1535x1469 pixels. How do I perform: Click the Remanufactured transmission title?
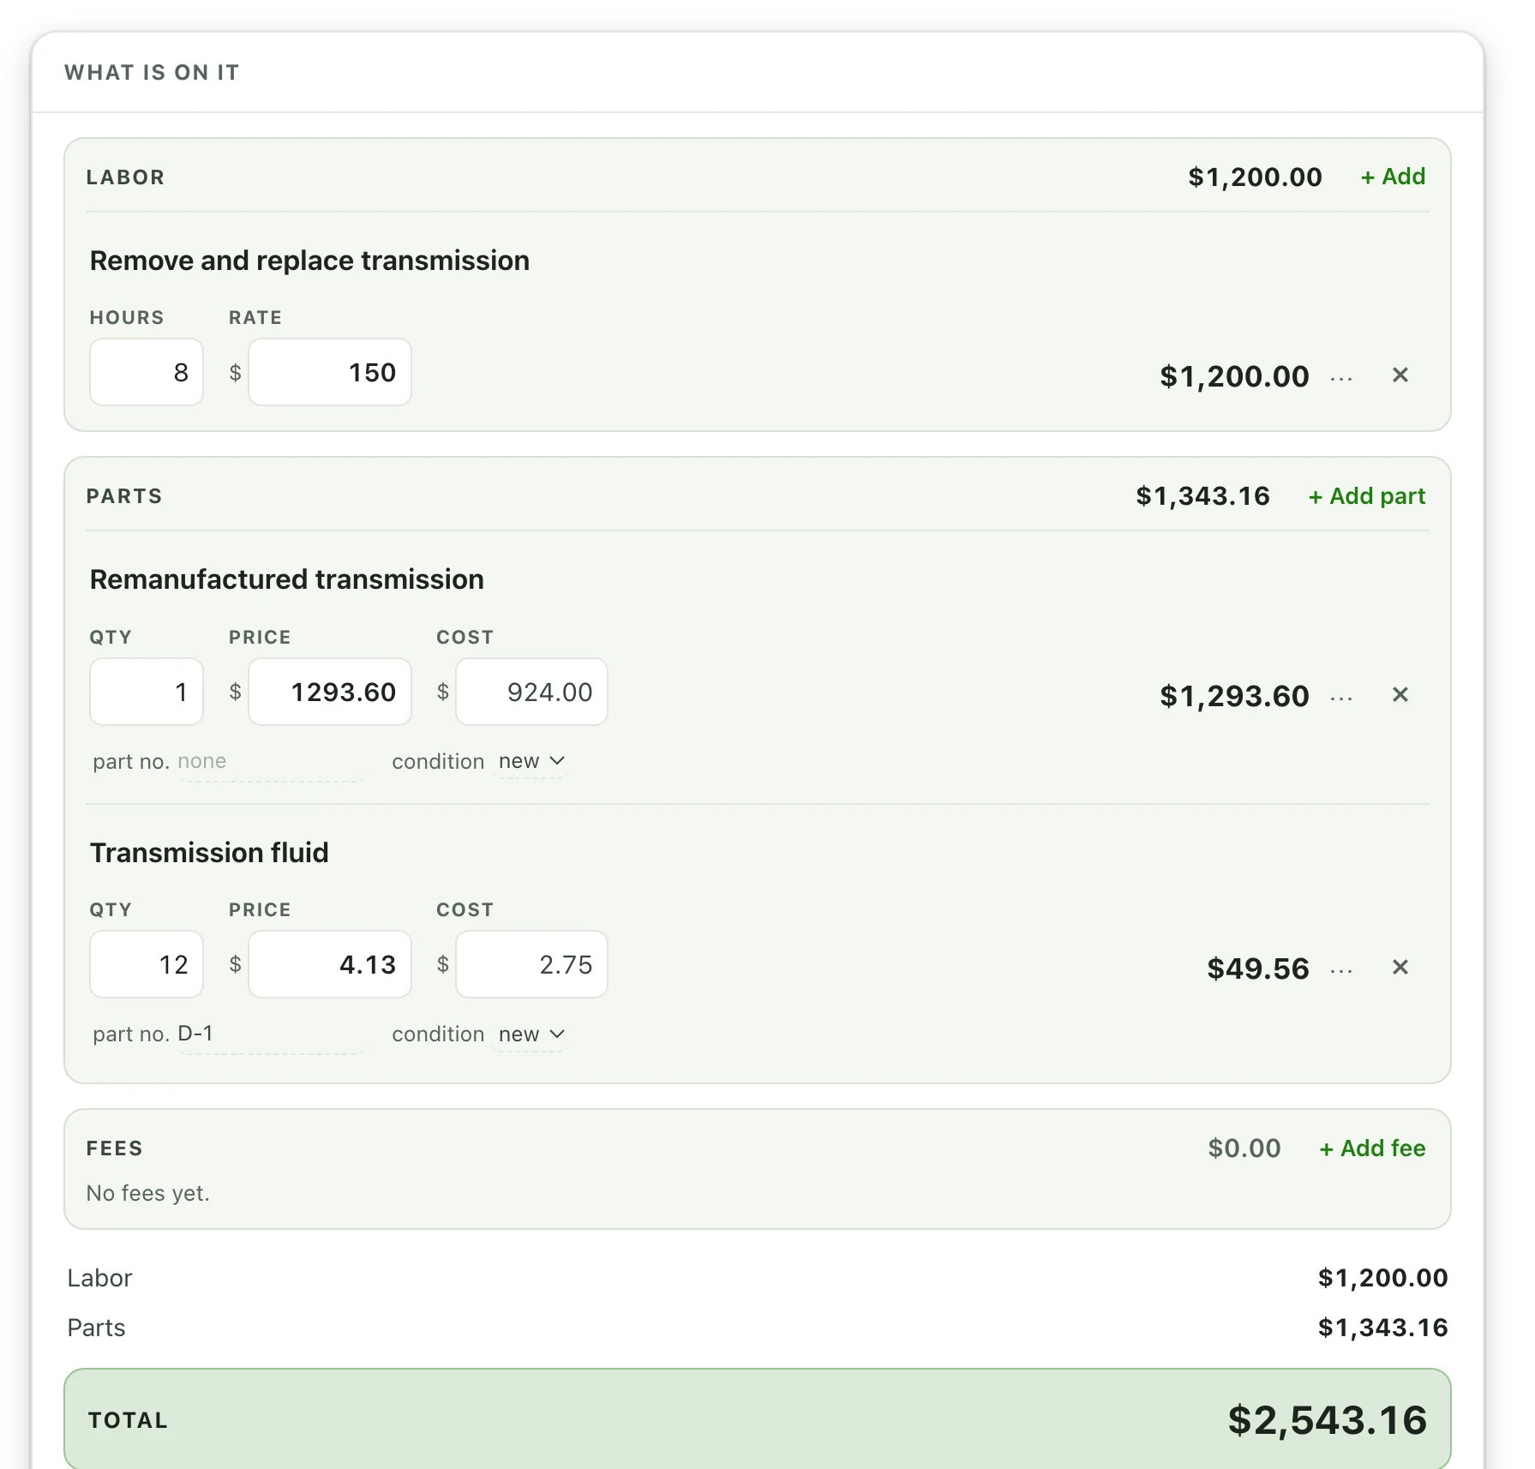(x=287, y=579)
